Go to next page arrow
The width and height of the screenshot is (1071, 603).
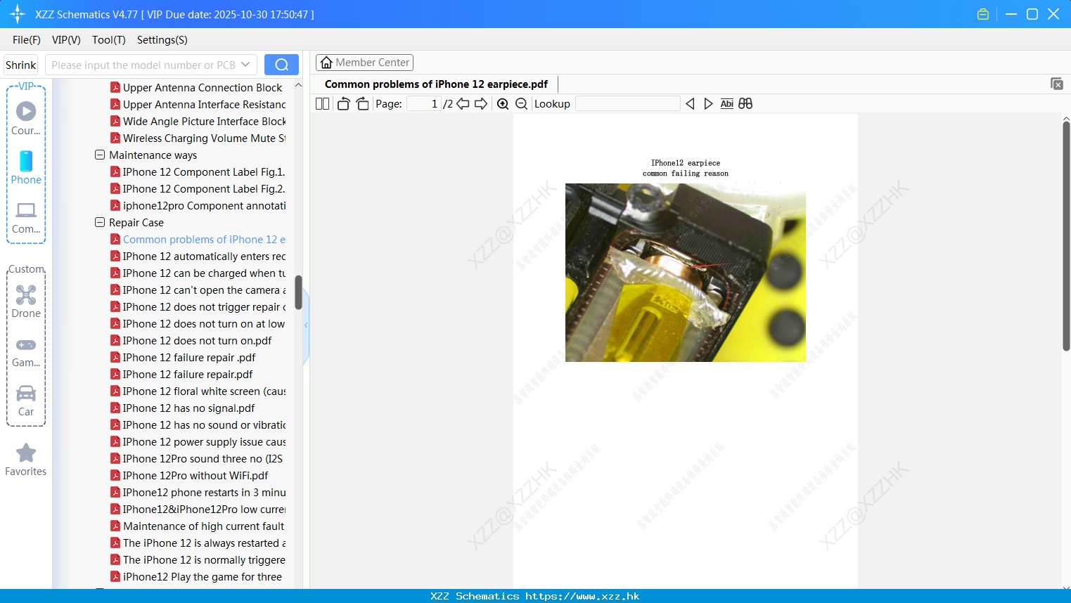(x=481, y=104)
